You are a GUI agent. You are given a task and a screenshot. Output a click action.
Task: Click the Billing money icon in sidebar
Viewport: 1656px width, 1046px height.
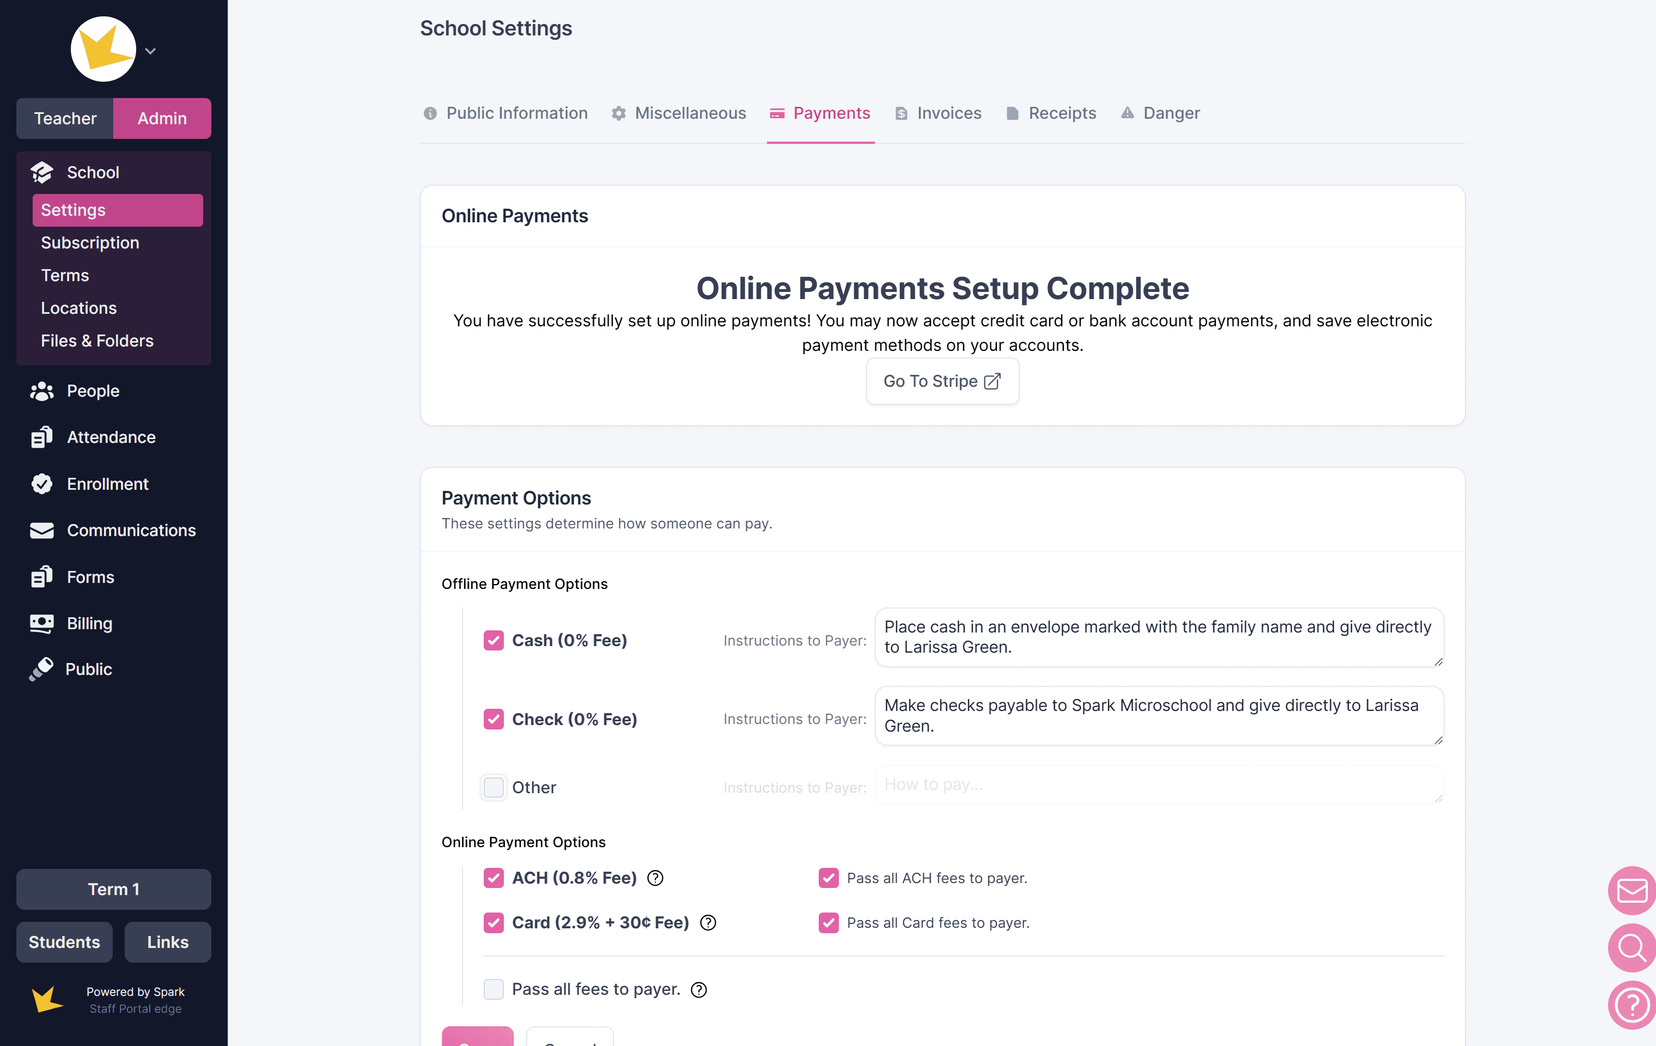(x=42, y=624)
